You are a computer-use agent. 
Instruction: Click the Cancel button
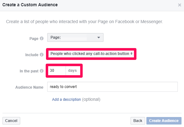point(11,121)
